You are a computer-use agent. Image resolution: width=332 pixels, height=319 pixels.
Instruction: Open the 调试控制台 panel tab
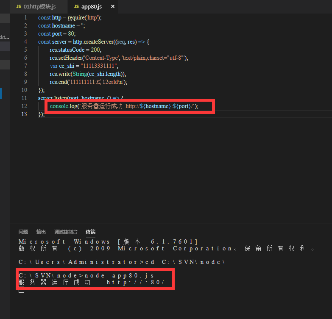click(66, 232)
